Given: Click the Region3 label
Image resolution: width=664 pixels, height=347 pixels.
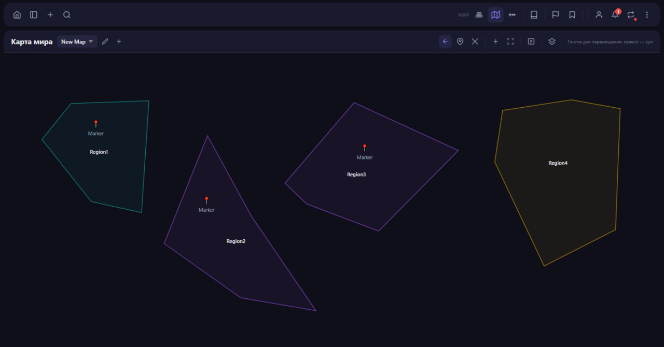Looking at the screenshot, I should (356, 175).
